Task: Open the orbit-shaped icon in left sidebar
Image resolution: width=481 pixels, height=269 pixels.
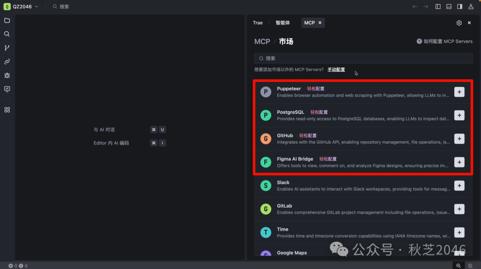Action: (x=7, y=61)
